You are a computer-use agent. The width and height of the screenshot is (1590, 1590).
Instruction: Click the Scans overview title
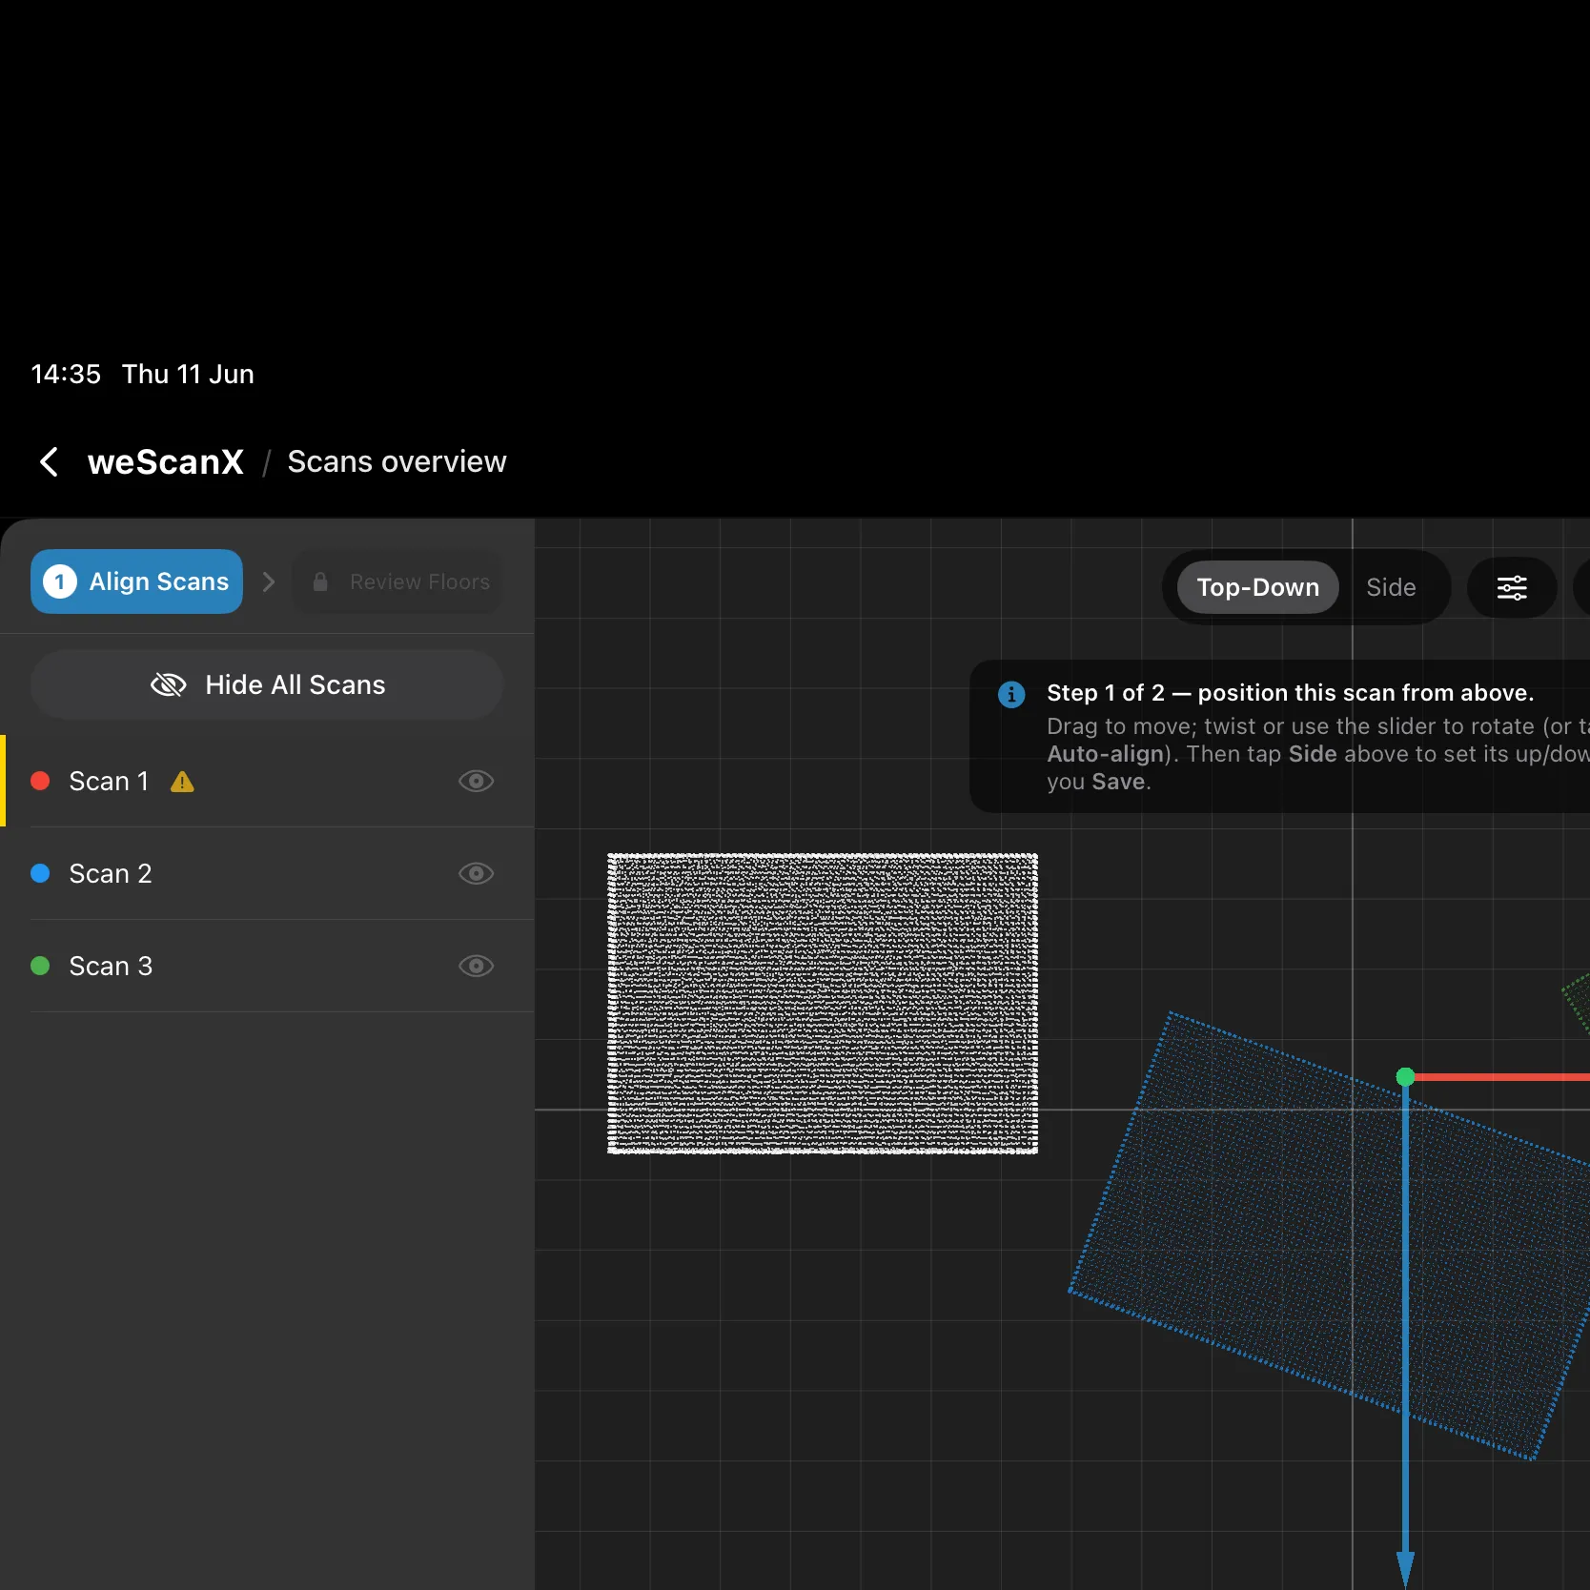(x=397, y=462)
